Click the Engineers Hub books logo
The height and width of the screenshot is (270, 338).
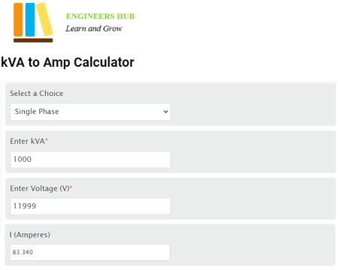click(x=33, y=22)
